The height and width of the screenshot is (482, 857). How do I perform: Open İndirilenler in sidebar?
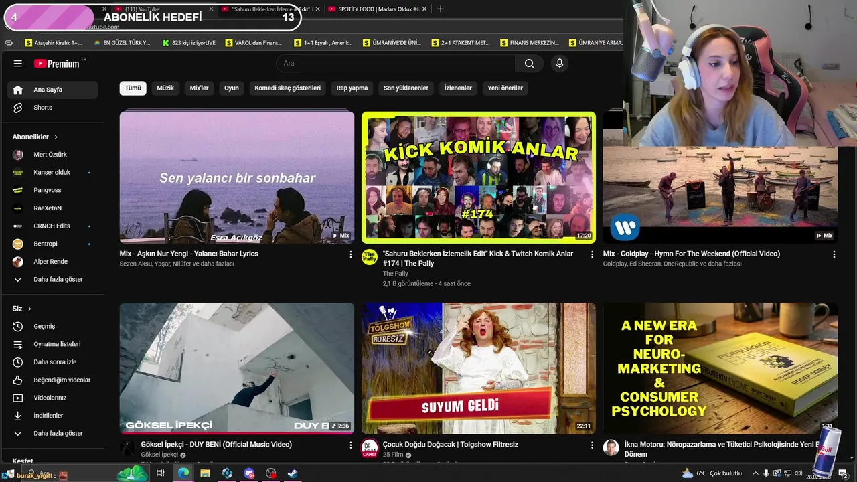tap(53, 416)
